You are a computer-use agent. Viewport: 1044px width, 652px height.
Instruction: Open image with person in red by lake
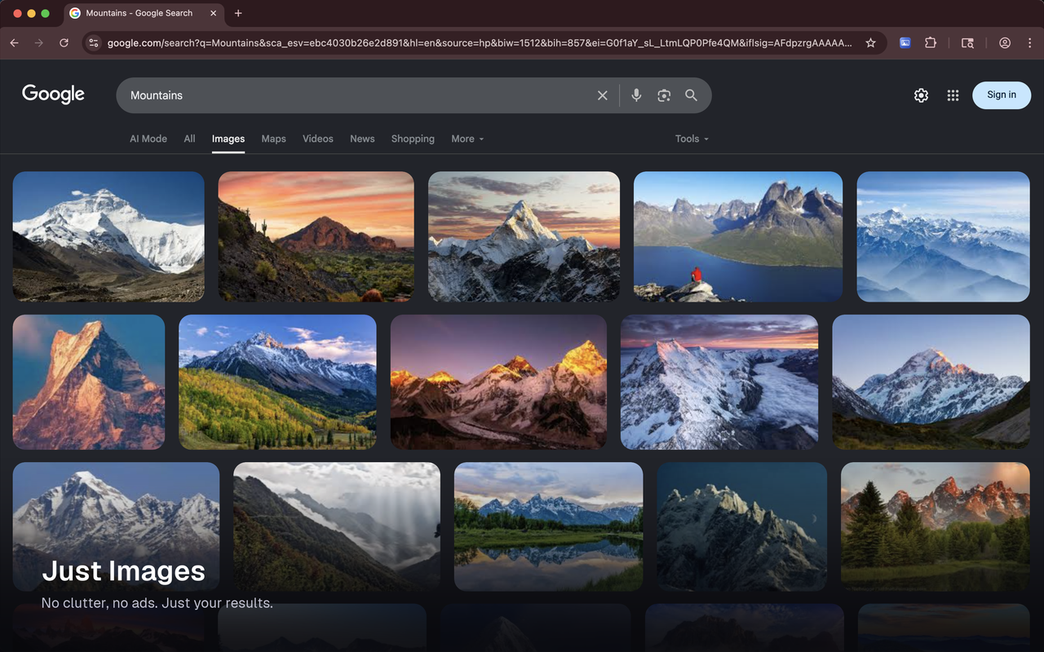[738, 236]
